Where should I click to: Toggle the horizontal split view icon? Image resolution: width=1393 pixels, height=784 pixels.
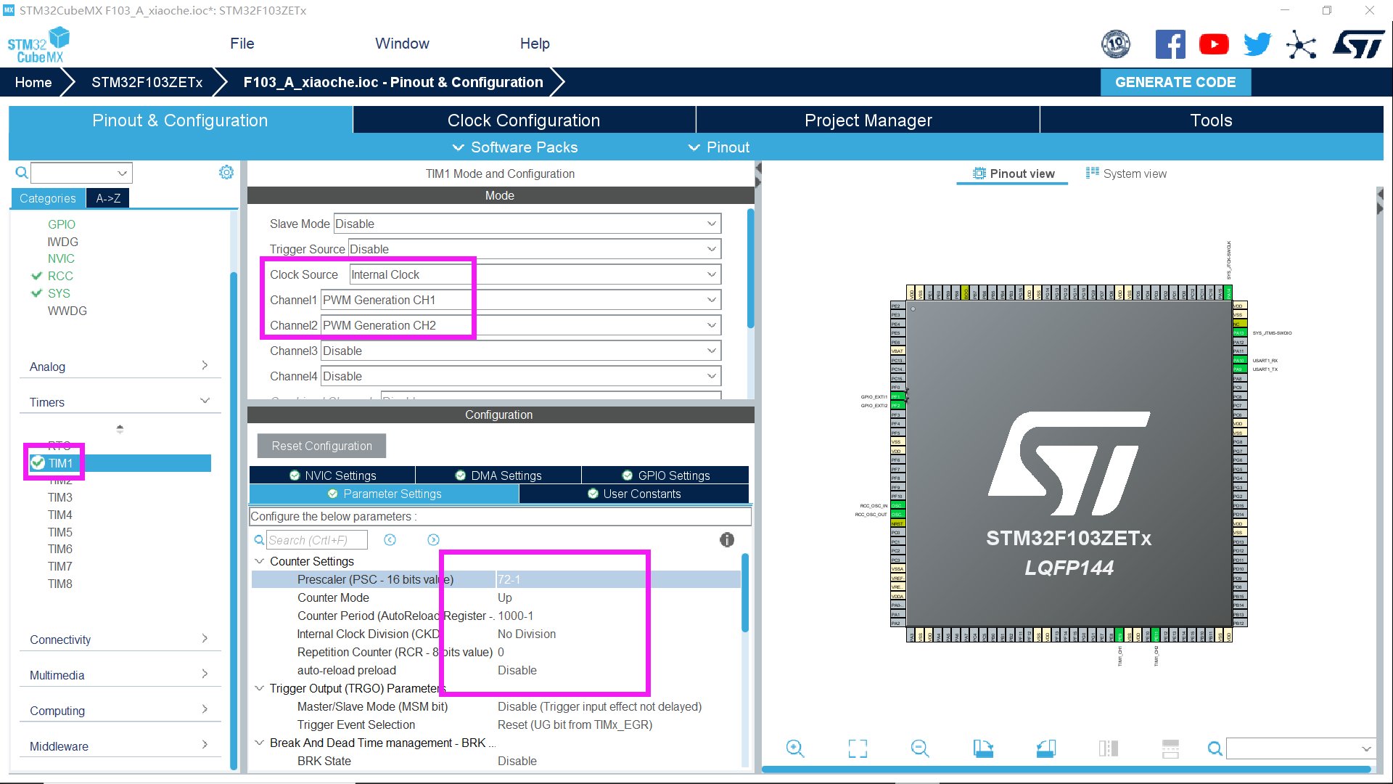1170,748
